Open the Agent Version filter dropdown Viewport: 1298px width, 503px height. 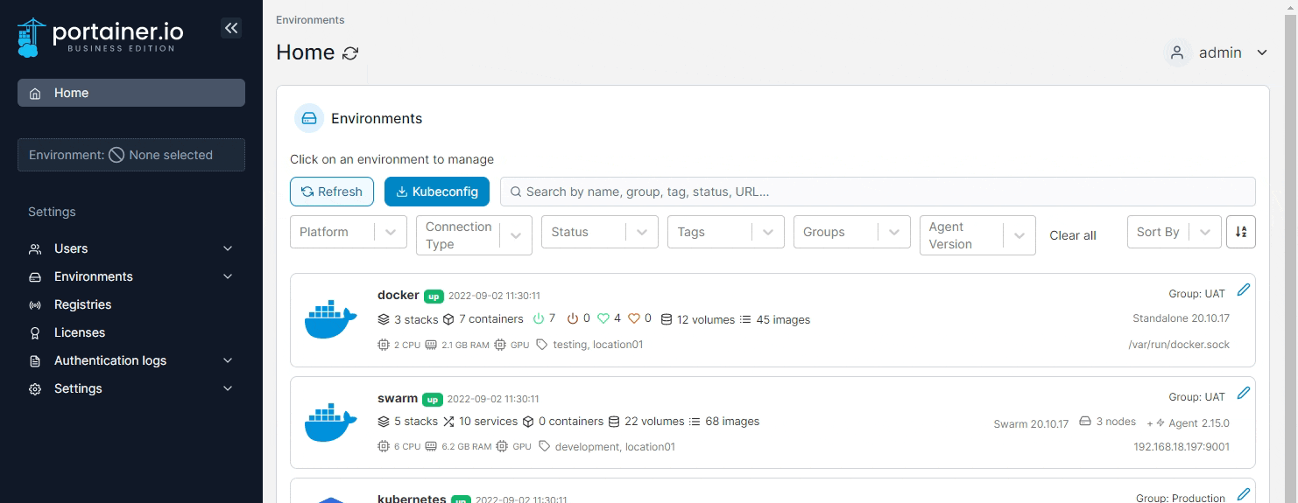click(x=977, y=235)
